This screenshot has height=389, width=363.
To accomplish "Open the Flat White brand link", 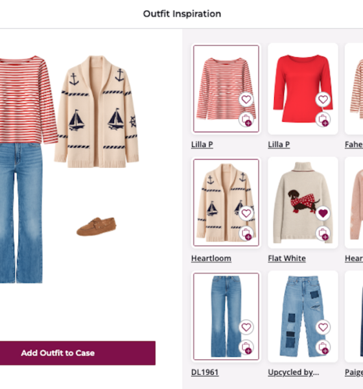I will pos(287,259).
